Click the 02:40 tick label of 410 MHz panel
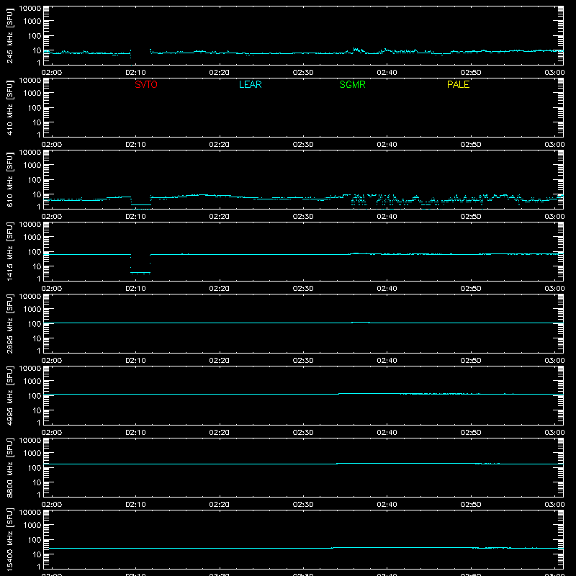Viewport: 576px width, 576px height. (x=387, y=145)
